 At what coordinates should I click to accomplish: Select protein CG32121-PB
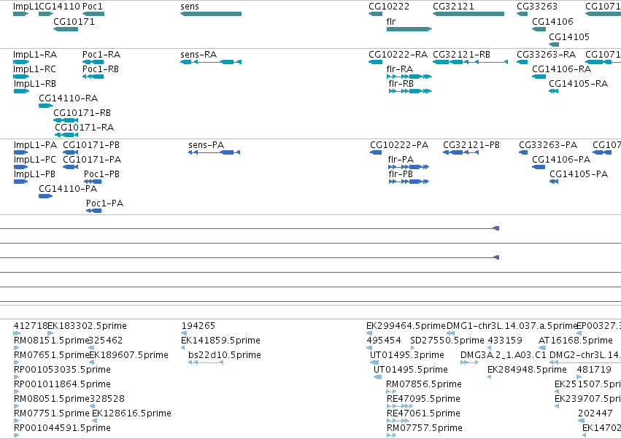point(471,145)
